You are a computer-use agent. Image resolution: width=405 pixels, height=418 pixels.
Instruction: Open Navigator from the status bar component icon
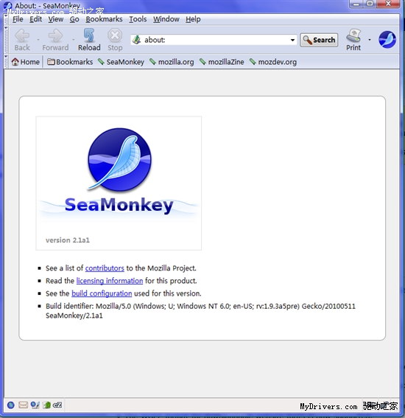click(11, 405)
